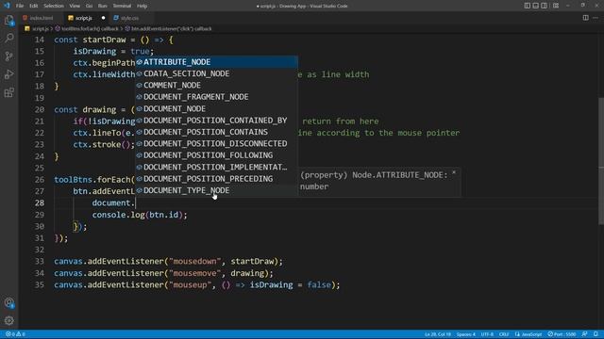Open the Help menu
Viewport: 604px width, 339px height.
click(143, 6)
